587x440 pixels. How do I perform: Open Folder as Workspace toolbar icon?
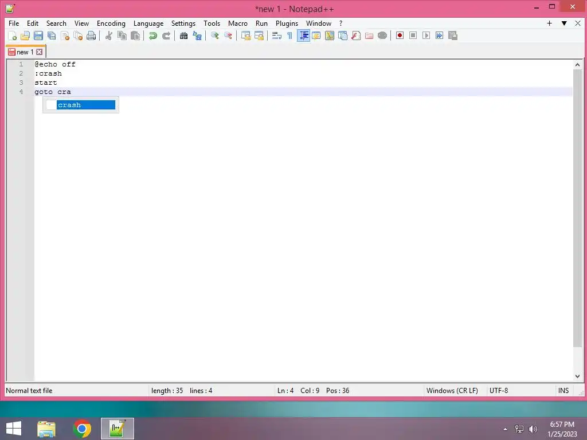pyautogui.click(x=369, y=36)
